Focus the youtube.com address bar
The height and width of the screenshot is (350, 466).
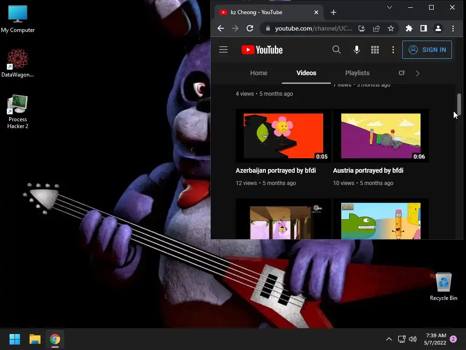pyautogui.click(x=313, y=28)
